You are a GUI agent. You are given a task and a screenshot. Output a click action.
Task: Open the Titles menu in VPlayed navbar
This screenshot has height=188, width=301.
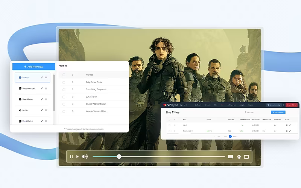click(216, 105)
